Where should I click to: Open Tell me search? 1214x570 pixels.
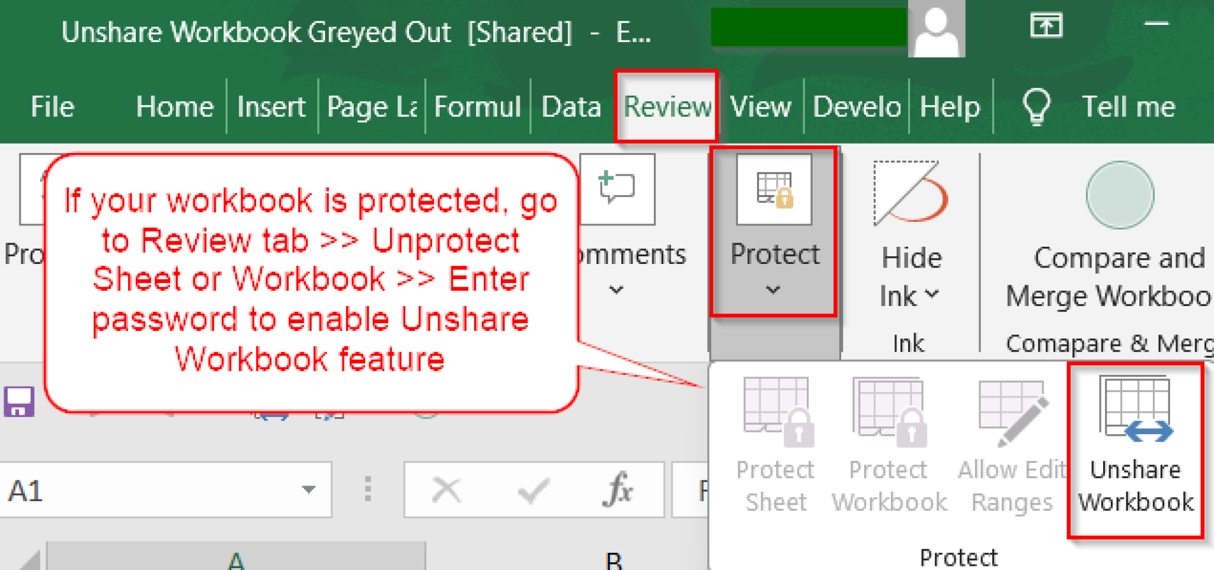click(1127, 107)
